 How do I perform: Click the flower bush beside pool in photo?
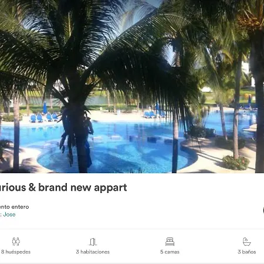coord(236,163)
